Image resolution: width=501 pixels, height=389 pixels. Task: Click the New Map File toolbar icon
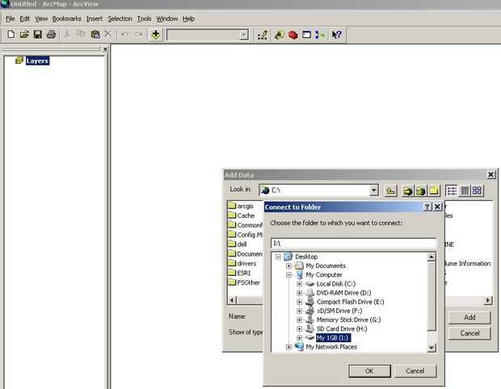point(11,34)
